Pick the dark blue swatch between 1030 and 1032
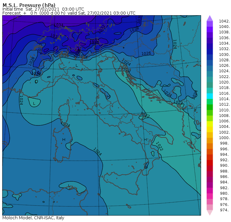The height and width of the screenshot is (222, 231). tap(210, 52)
